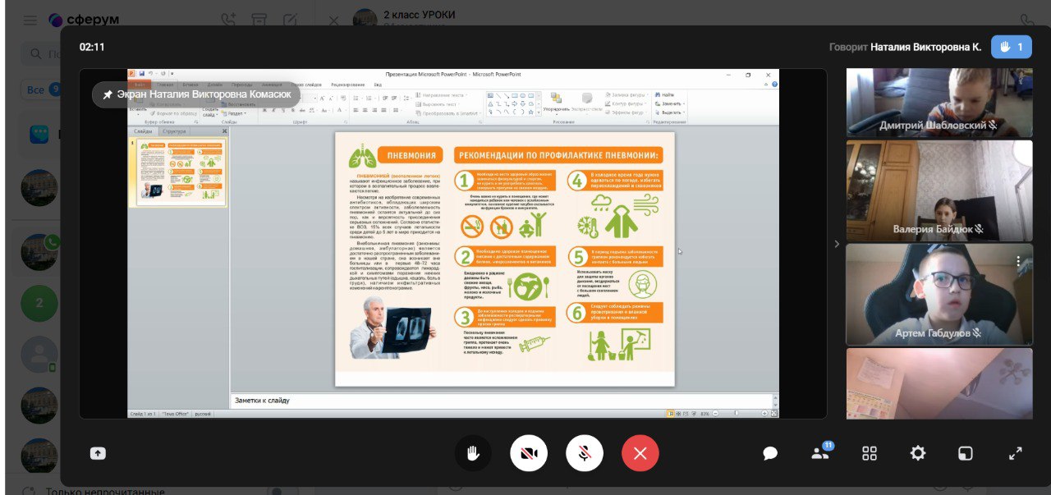Viewport: 1051px width, 495px height.
Task: Open the Рецензирование ribbon tab in PowerPoint
Action: pos(347,85)
